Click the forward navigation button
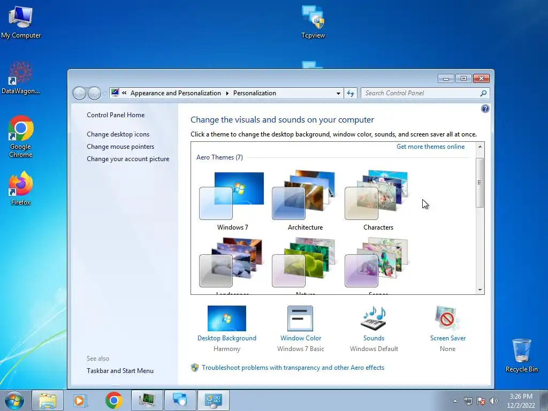 (94, 93)
